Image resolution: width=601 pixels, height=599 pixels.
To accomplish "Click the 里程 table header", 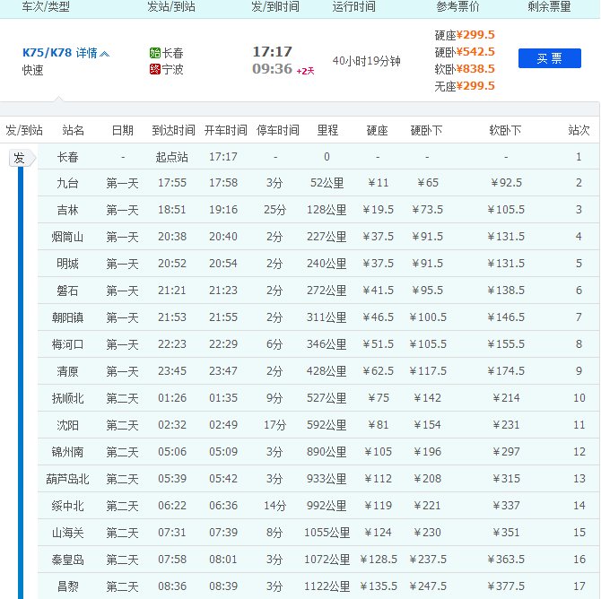I will click(327, 130).
